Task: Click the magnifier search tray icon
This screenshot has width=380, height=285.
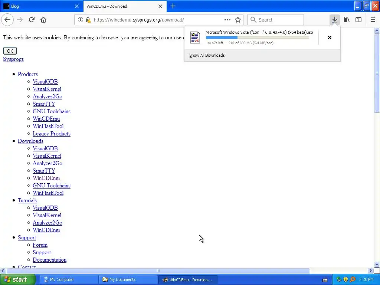Action: pyautogui.click(x=353, y=280)
